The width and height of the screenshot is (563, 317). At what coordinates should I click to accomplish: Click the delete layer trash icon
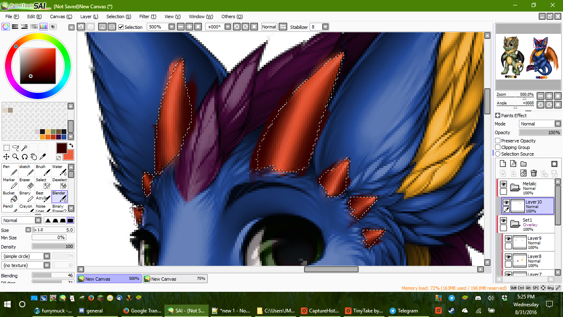[x=534, y=173]
